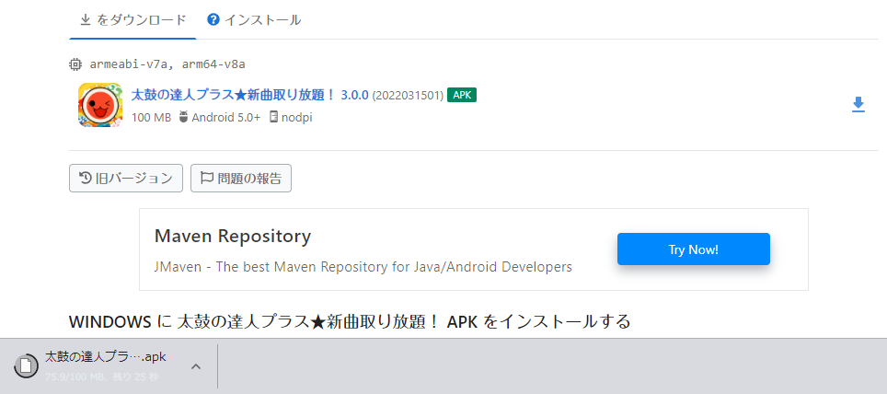The image size is (887, 394).
Task: Click the Android robot icon beside Android 5.0+
Action: (183, 117)
